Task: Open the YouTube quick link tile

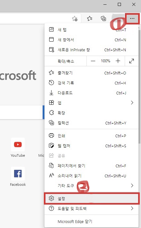Action: 18,147
